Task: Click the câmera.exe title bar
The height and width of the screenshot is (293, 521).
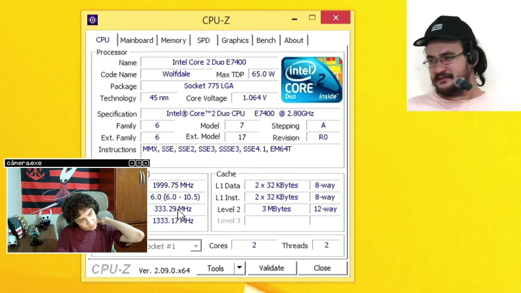Action: (x=77, y=163)
